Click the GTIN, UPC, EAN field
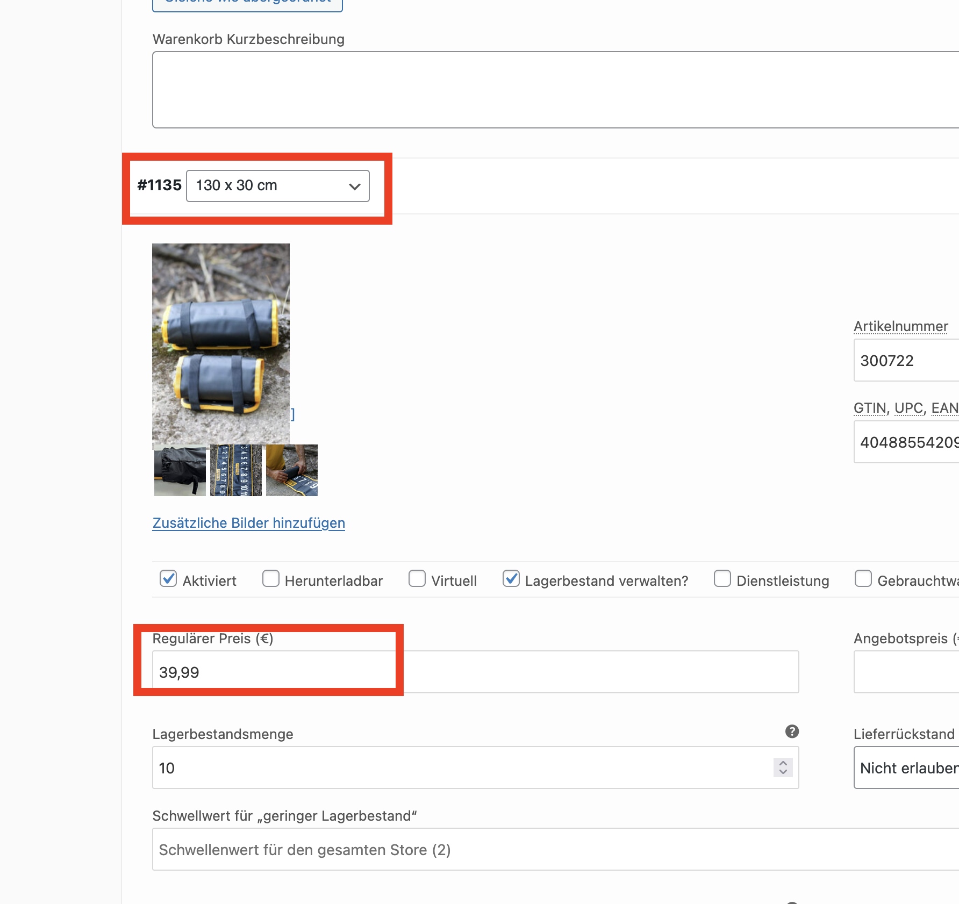 906,442
